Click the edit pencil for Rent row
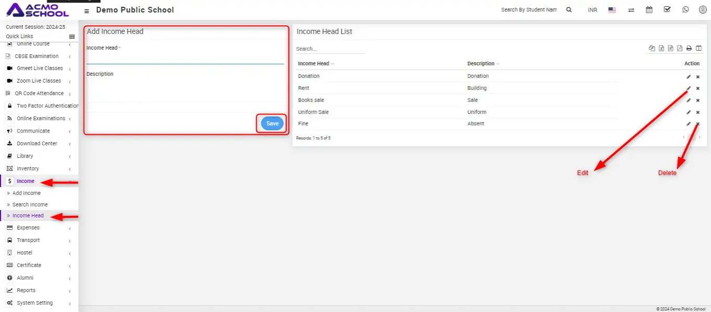711x312 pixels. 689,88
